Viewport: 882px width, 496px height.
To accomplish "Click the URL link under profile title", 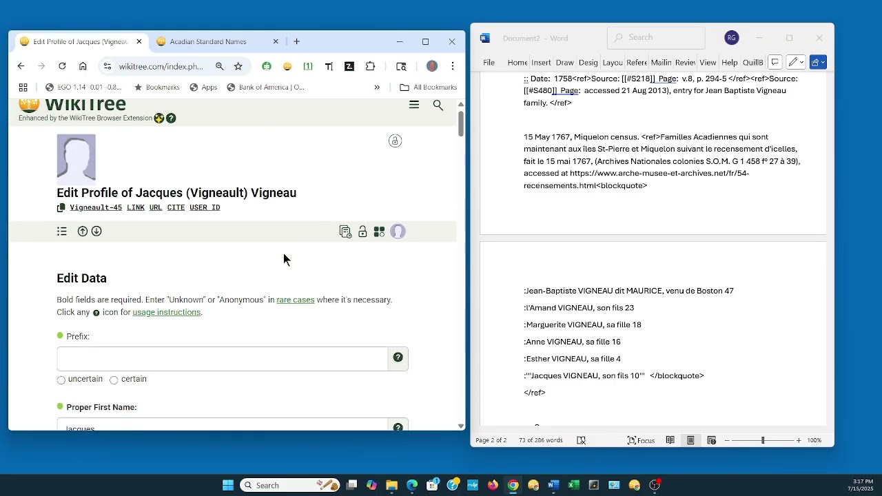I will click(156, 207).
